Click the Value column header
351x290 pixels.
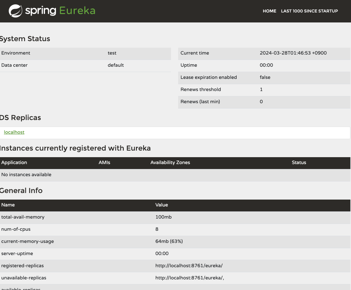click(162, 205)
